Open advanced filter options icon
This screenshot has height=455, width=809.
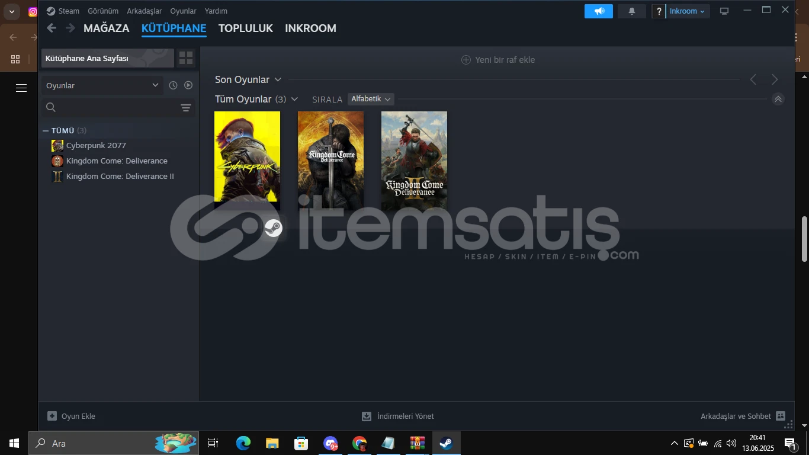tap(186, 107)
